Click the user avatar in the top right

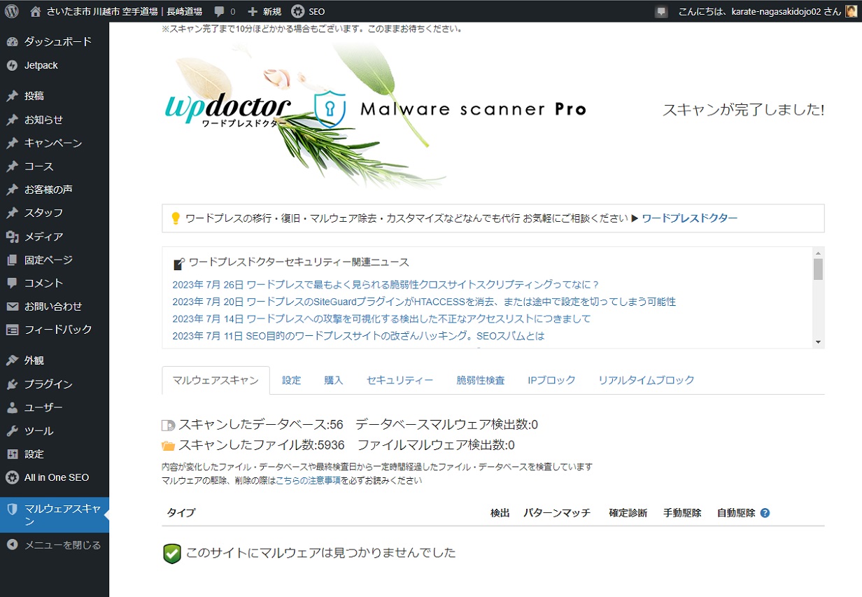pos(851,11)
